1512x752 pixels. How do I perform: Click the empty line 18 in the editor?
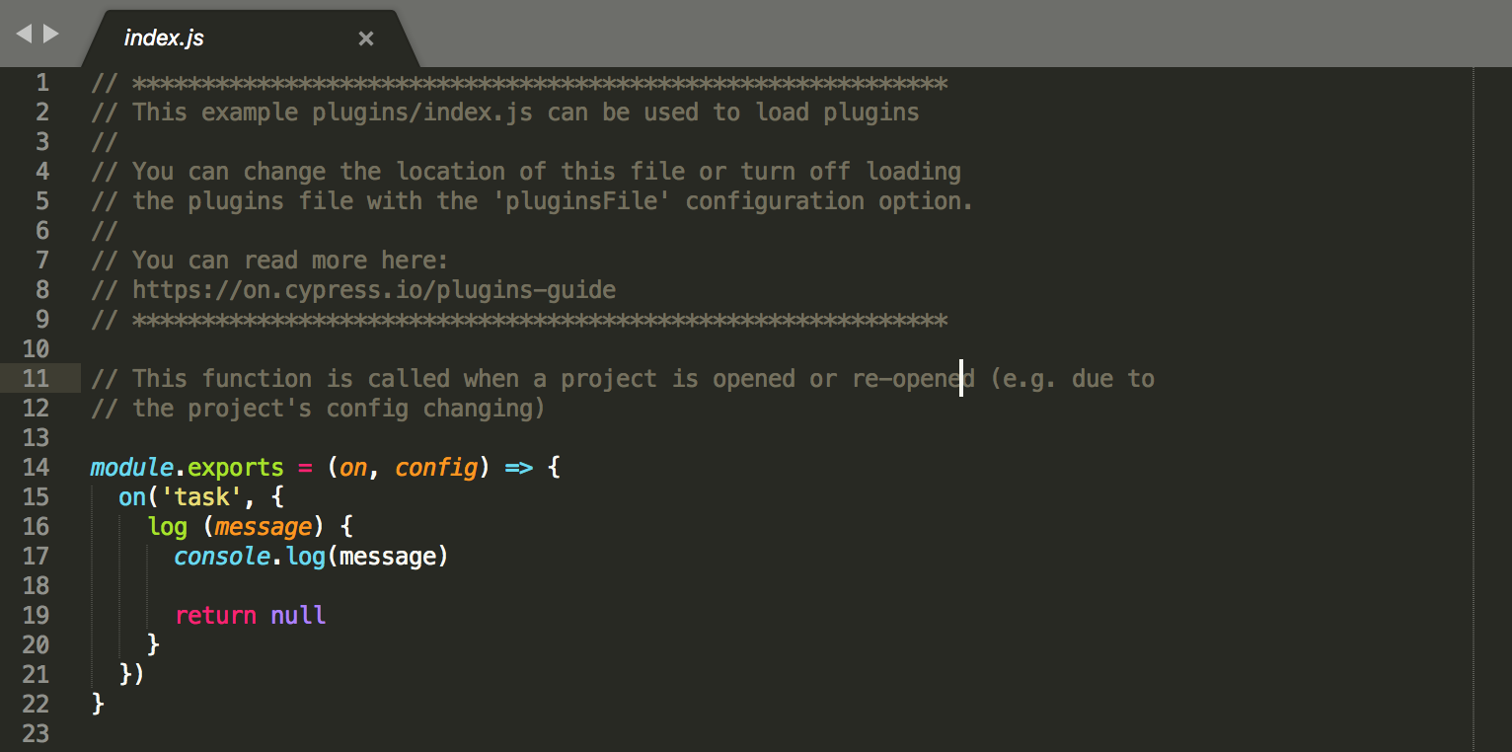pyautogui.click(x=395, y=585)
